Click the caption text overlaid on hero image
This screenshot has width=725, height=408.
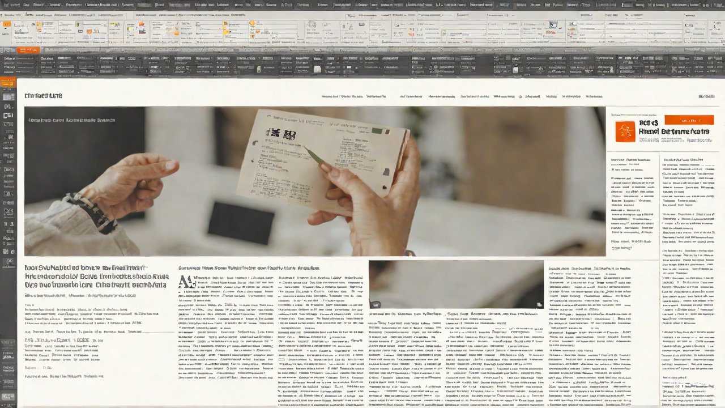71,120
